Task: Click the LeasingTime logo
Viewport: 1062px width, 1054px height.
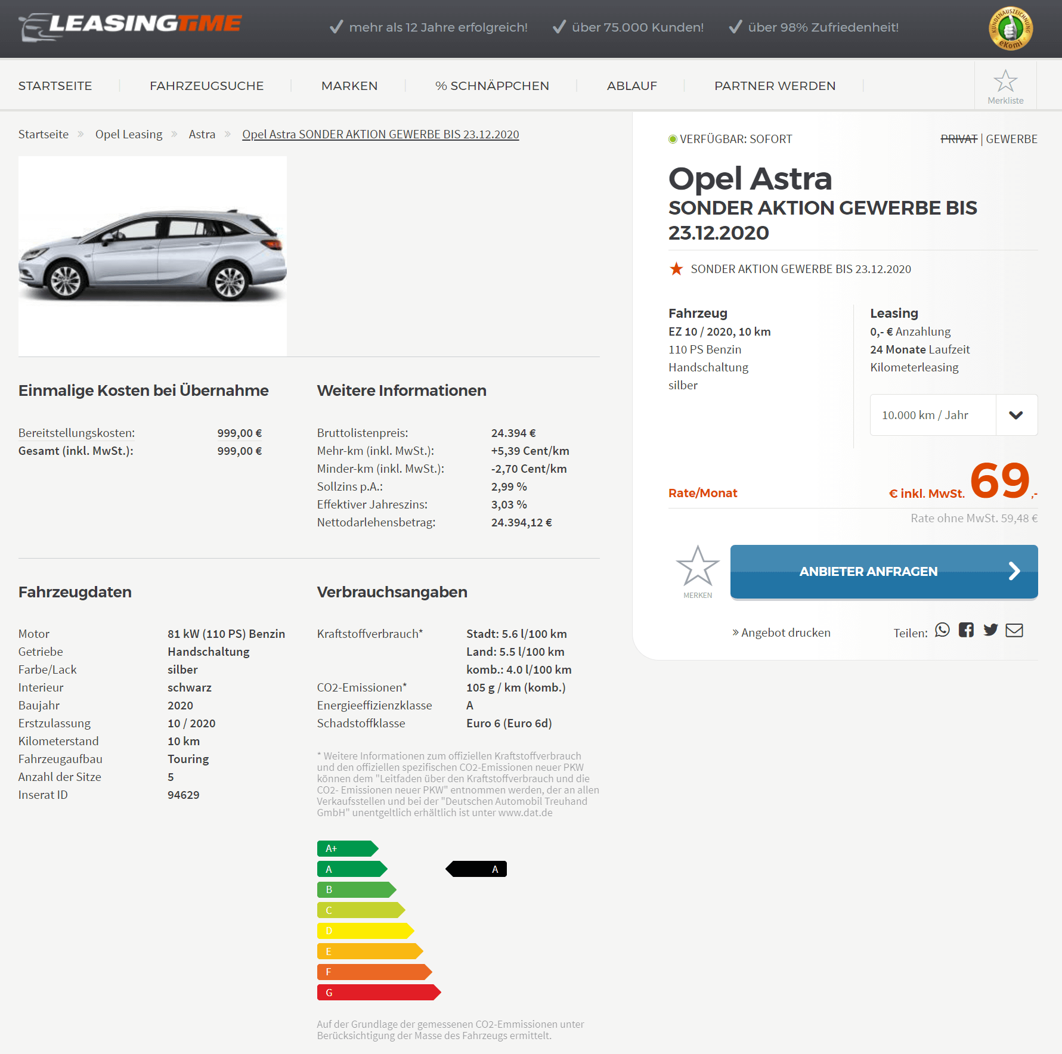Action: [x=130, y=27]
